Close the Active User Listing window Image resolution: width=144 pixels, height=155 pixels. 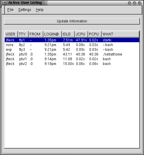140,3
